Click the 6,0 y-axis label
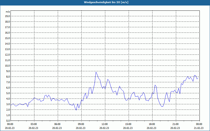The width and height of the screenshot is (210, 131). coord(8,88)
